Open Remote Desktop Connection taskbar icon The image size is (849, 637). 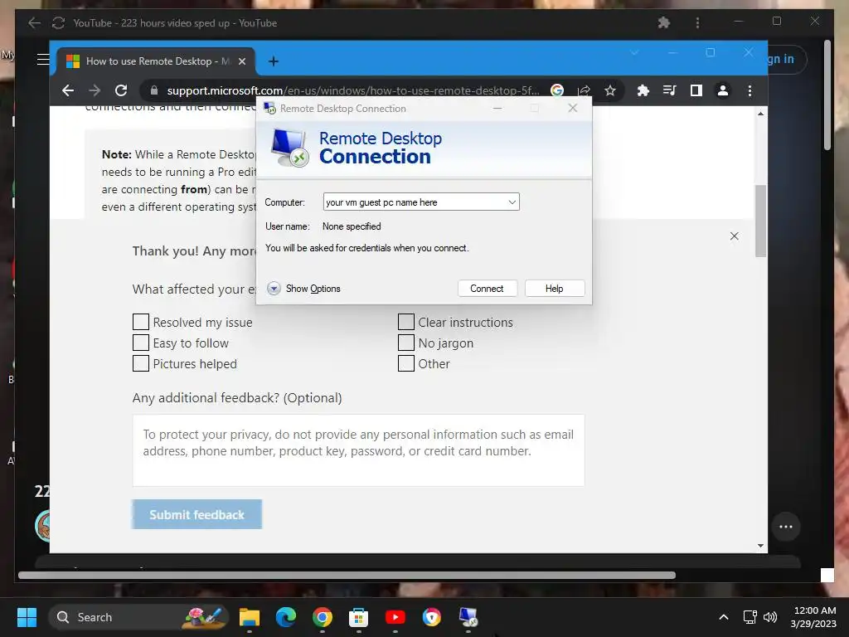coord(468,617)
